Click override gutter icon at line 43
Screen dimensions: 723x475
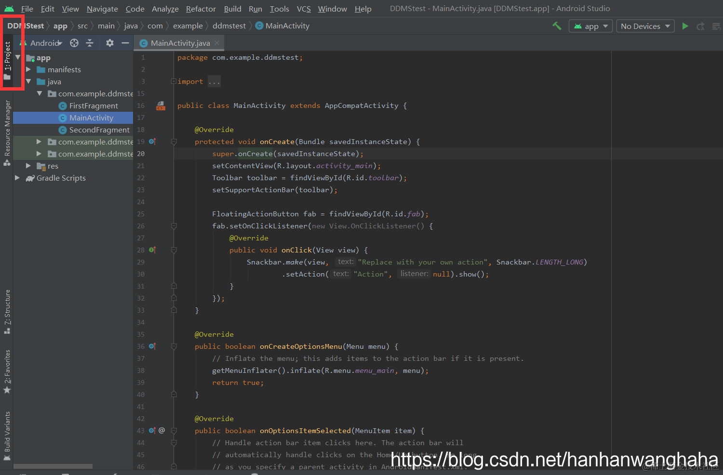tap(152, 431)
